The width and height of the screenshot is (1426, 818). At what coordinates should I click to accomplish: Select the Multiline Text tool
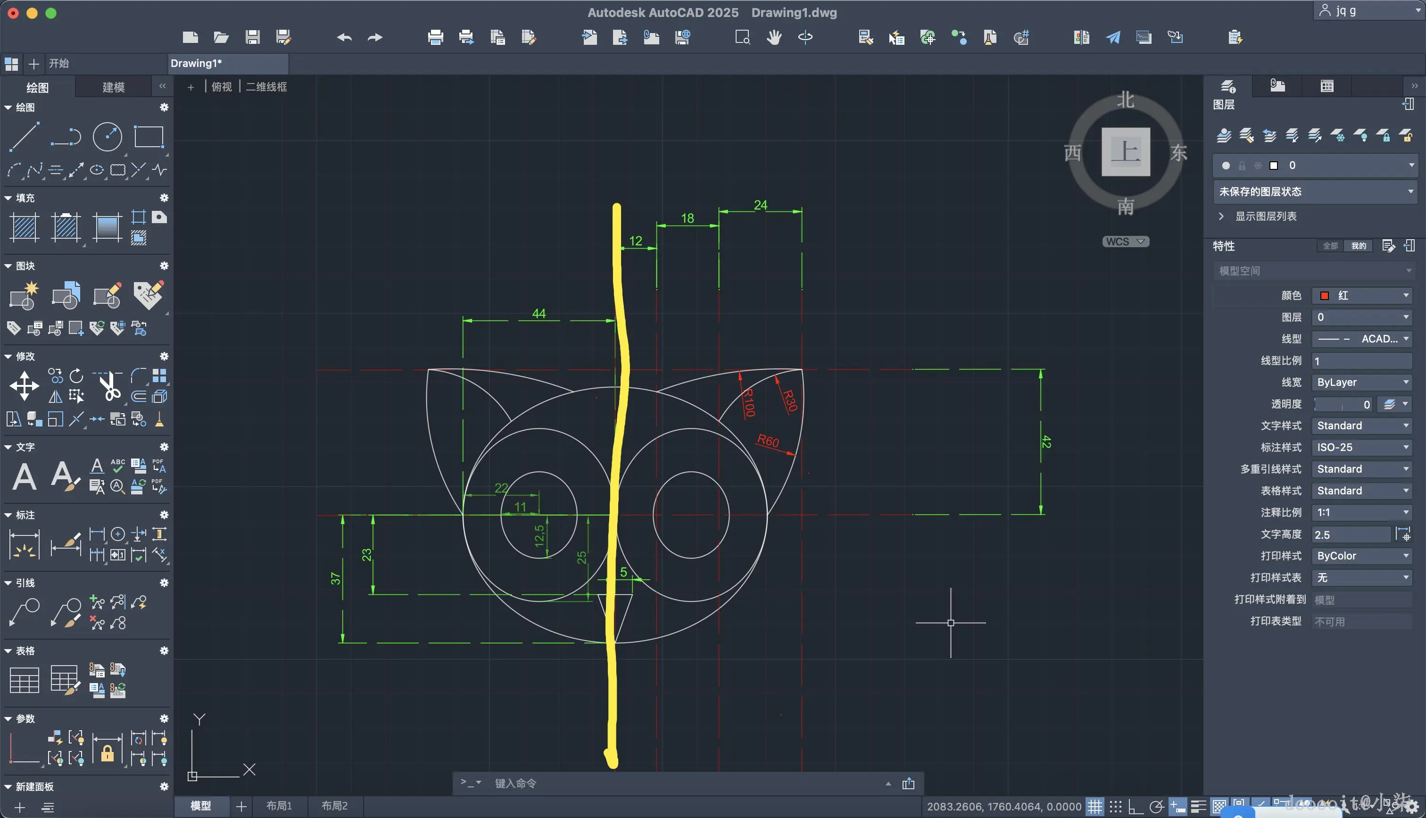pos(24,476)
